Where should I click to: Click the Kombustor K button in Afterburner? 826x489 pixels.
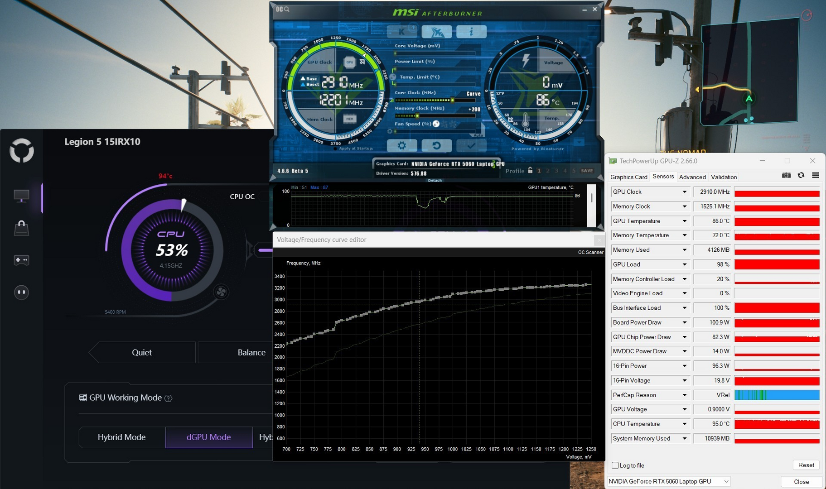402,32
